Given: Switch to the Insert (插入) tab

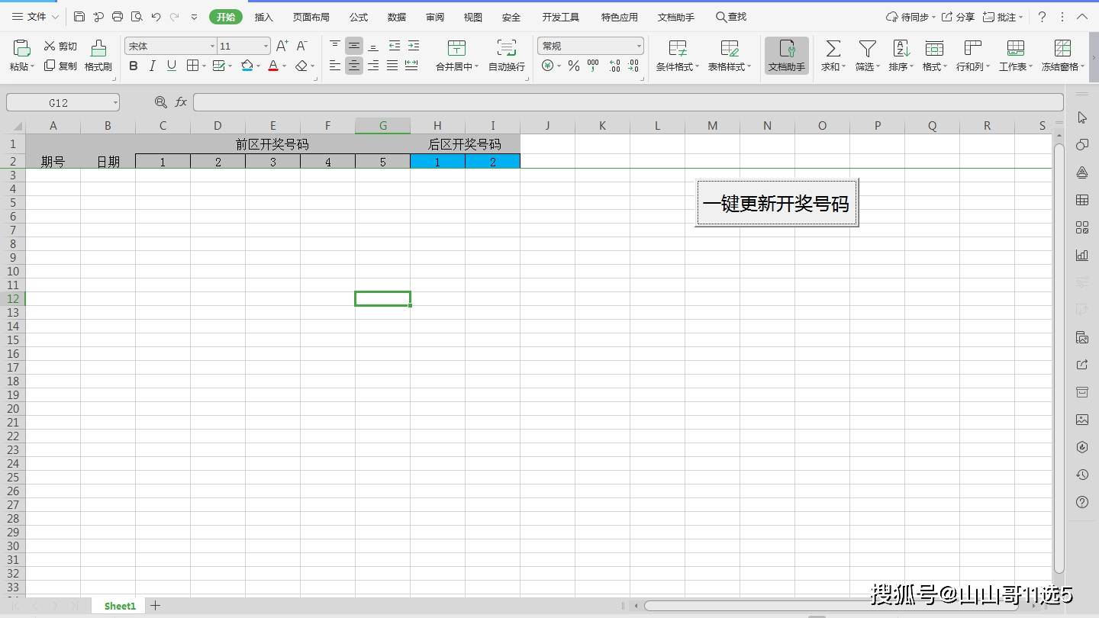Looking at the screenshot, I should click(x=264, y=17).
